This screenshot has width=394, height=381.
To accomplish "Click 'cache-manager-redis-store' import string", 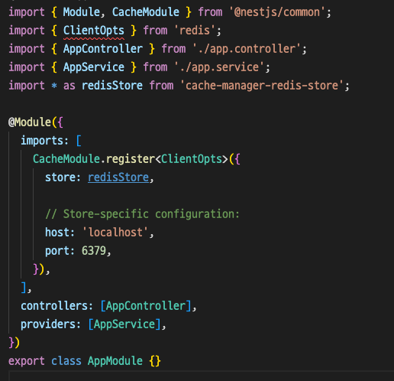I will [x=262, y=86].
